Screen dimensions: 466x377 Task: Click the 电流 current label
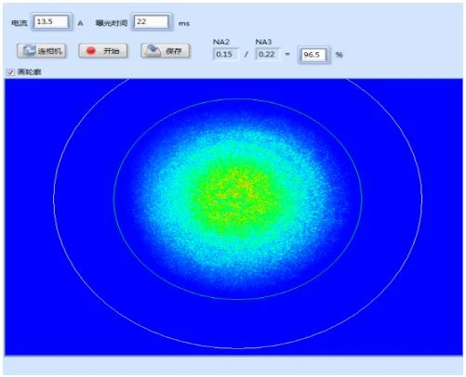(x=20, y=23)
